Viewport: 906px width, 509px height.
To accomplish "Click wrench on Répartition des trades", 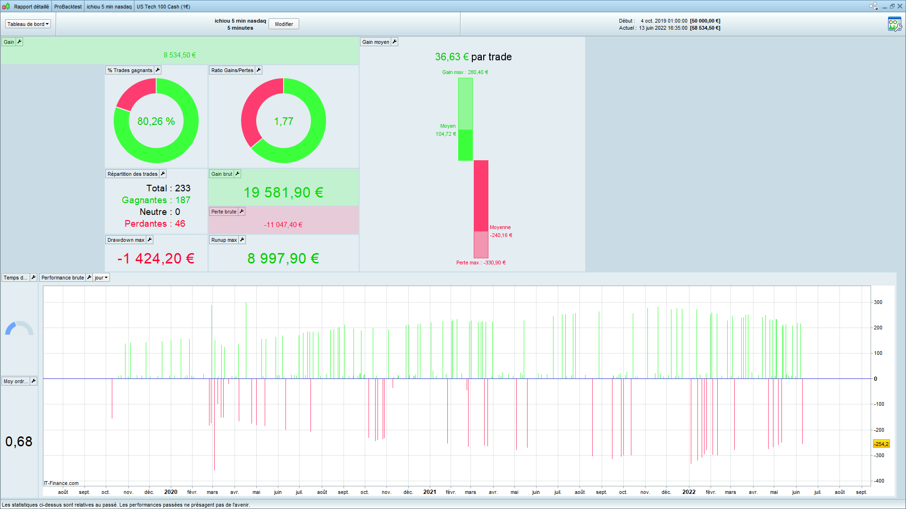I will [x=163, y=174].
